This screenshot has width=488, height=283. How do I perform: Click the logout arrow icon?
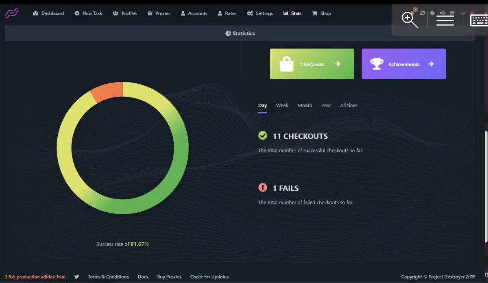pos(452,13)
